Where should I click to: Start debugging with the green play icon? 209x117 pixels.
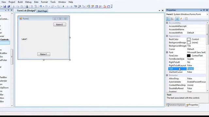pos(63,6)
